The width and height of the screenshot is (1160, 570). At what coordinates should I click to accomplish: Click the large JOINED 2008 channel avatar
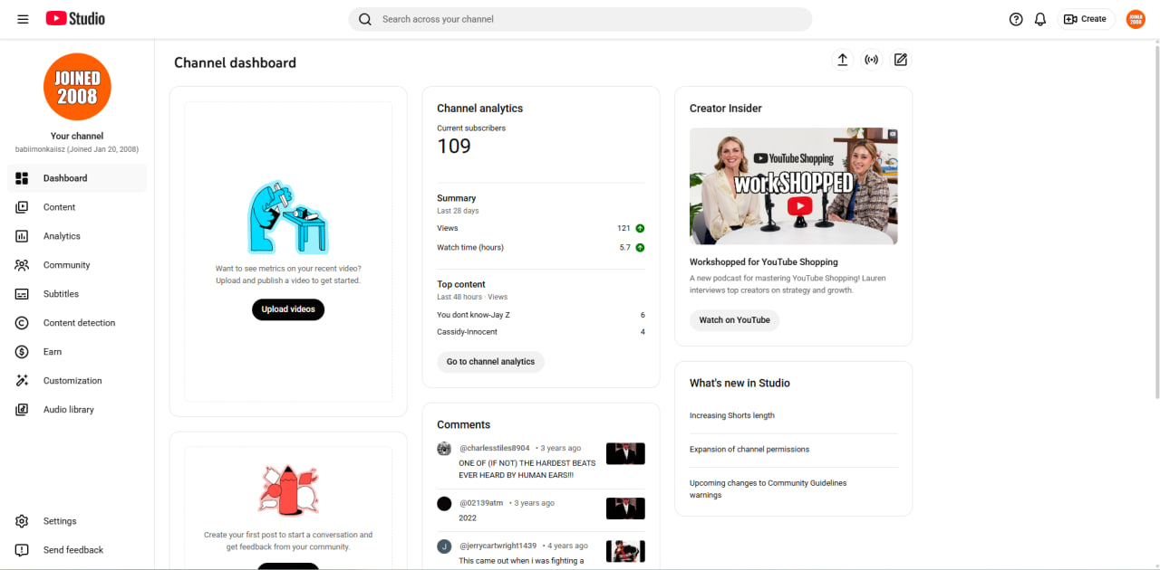[77, 87]
